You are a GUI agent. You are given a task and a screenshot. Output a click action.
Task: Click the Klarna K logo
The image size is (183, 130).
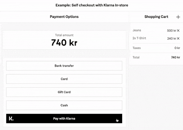(x=11, y=118)
